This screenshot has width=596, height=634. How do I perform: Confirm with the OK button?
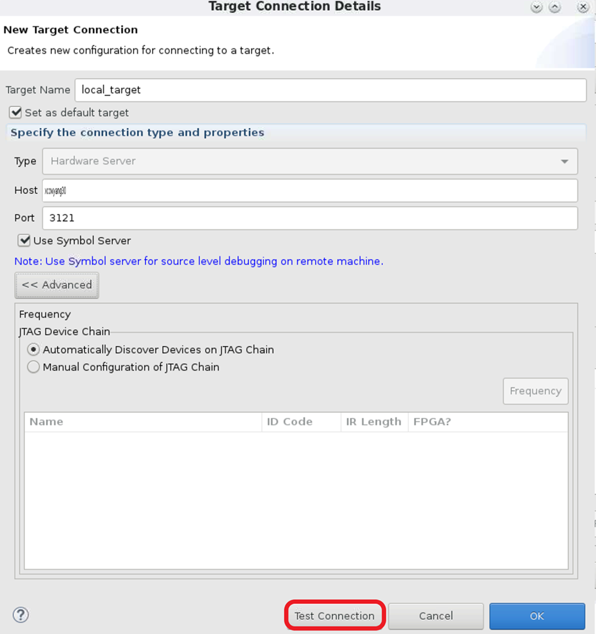(537, 616)
